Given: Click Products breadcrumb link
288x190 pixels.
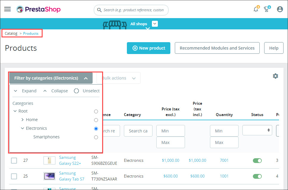Looking at the screenshot, I should [x=31, y=34].
